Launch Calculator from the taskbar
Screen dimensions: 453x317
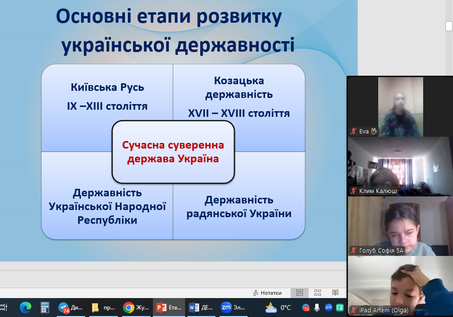pos(45,308)
